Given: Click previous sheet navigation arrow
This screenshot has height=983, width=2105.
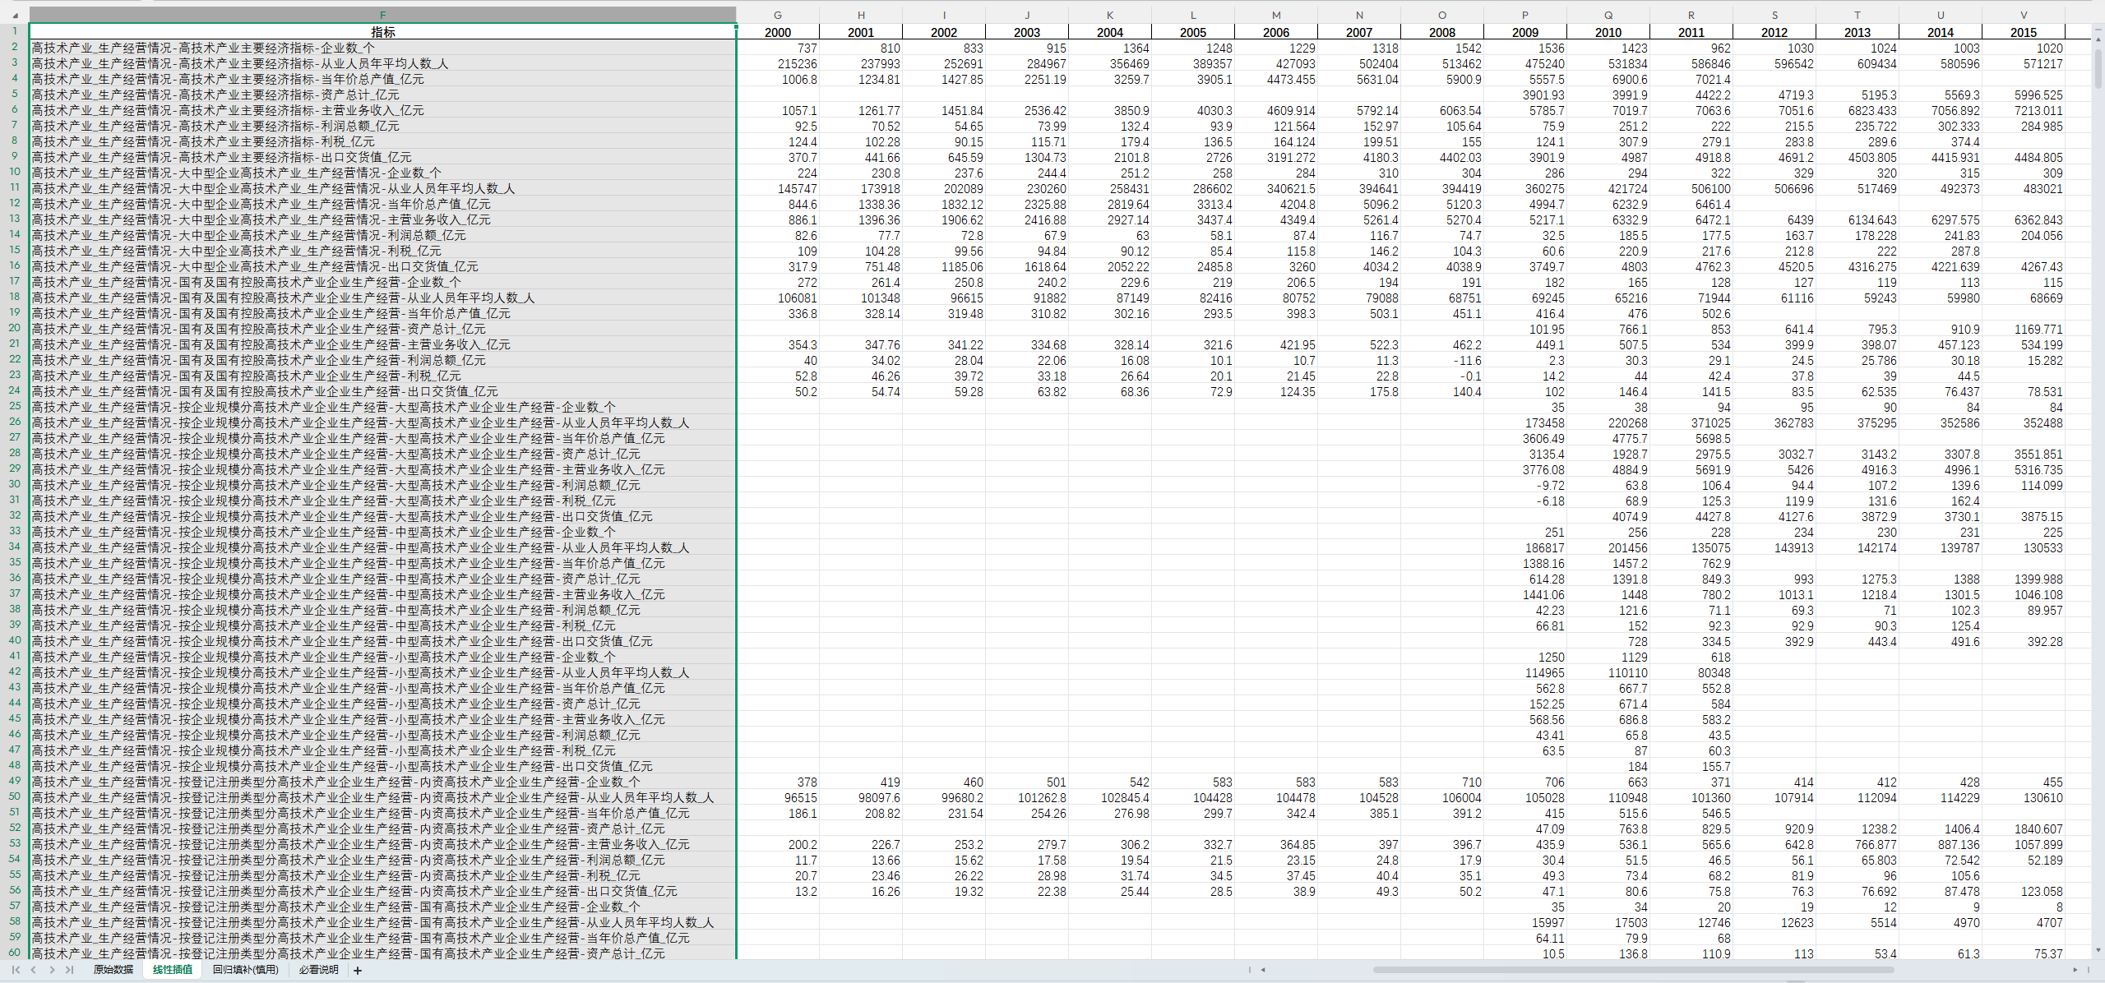Looking at the screenshot, I should pos(34,970).
